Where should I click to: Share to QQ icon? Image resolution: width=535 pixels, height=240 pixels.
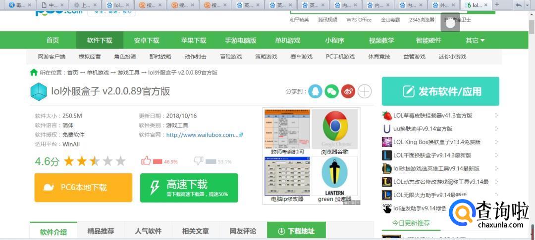[315, 91]
